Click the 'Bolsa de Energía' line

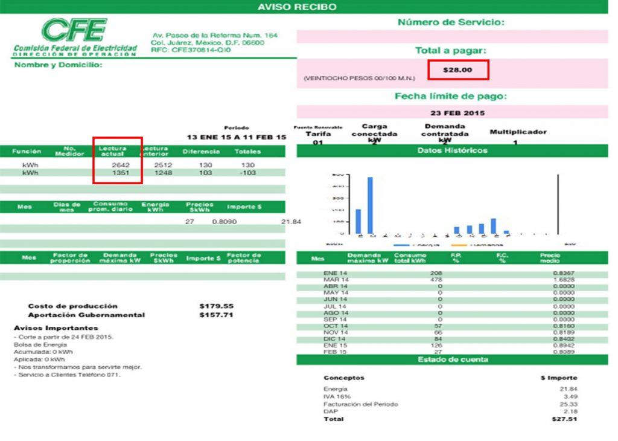click(40, 345)
